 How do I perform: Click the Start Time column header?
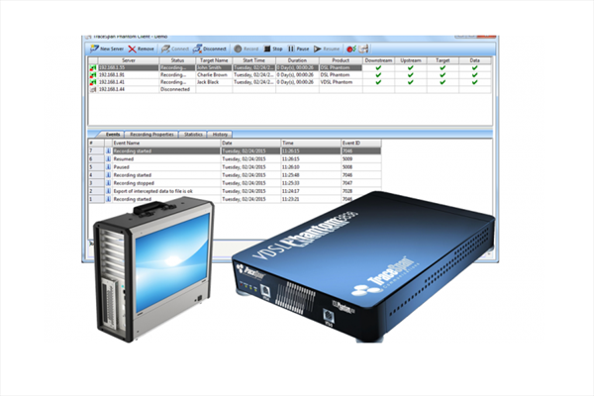tap(253, 60)
